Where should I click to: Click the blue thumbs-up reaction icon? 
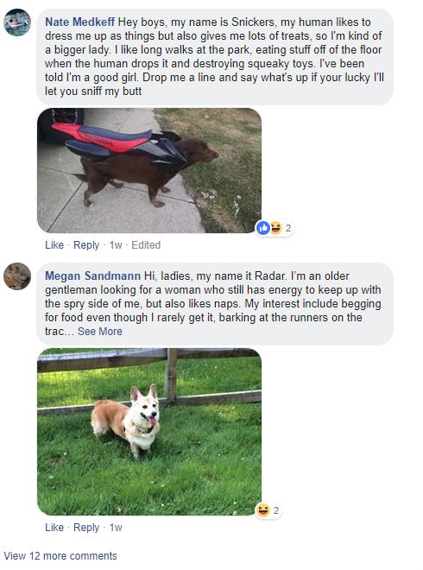[x=262, y=228]
